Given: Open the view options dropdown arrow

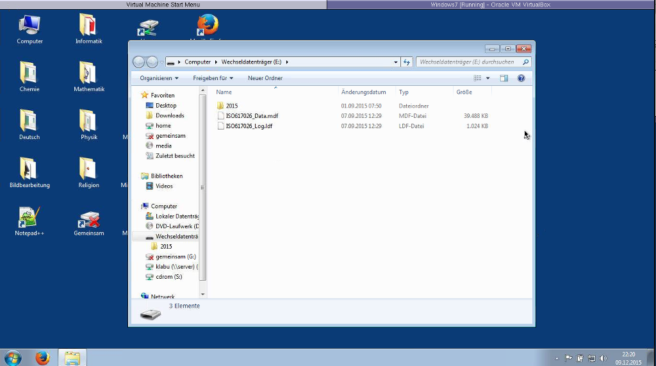Looking at the screenshot, I should (x=488, y=78).
